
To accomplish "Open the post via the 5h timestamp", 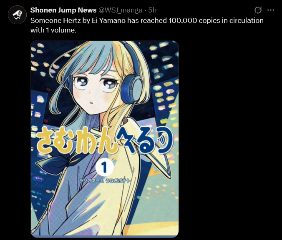I will tap(152, 10).
